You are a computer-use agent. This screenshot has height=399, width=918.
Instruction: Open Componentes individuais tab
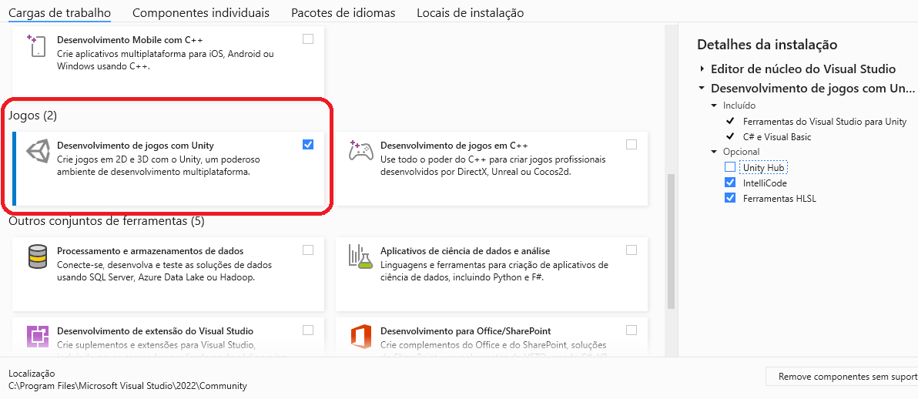[x=201, y=12]
